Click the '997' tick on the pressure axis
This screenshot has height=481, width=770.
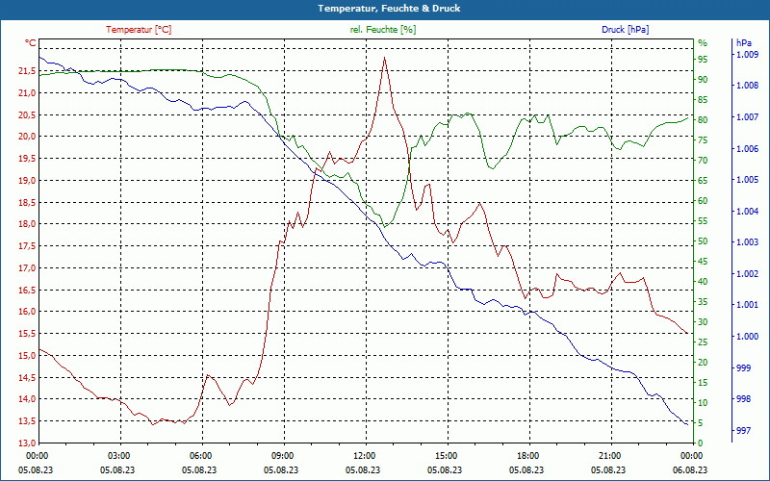click(x=744, y=430)
